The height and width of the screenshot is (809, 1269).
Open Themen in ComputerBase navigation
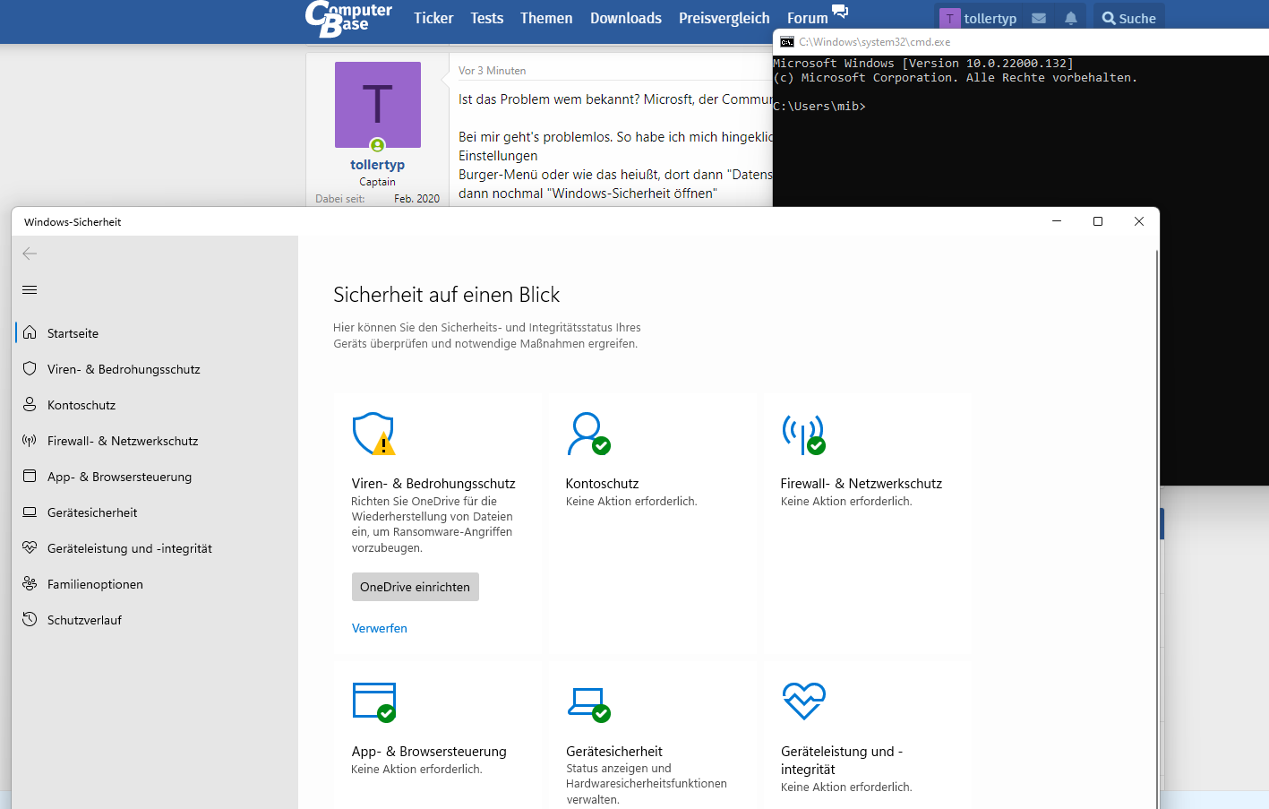coord(546,18)
